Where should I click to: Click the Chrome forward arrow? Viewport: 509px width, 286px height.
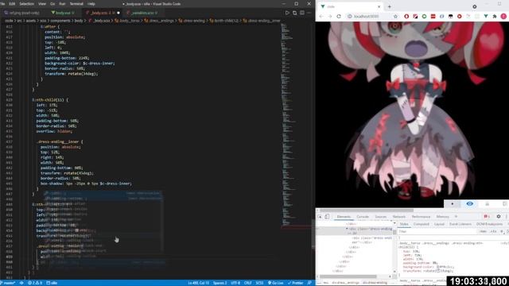tap(330, 16)
